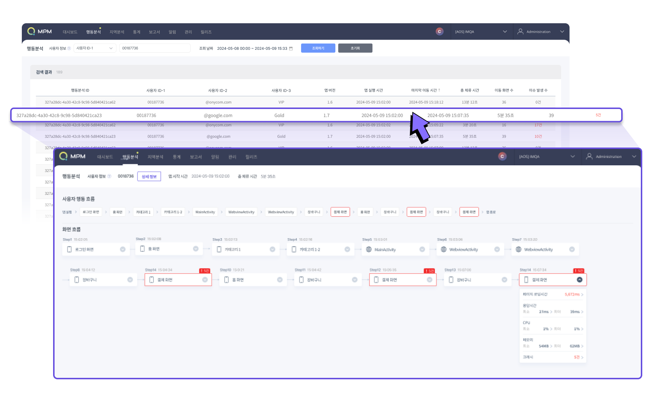Open 알림 menu in front window
This screenshot has height=412, width=659.
[215, 157]
